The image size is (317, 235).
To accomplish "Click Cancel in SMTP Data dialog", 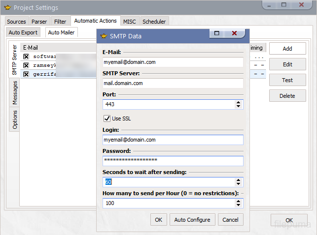I will [231, 220].
